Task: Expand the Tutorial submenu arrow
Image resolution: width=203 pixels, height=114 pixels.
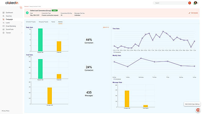Action: pyautogui.click(x=22, y=33)
